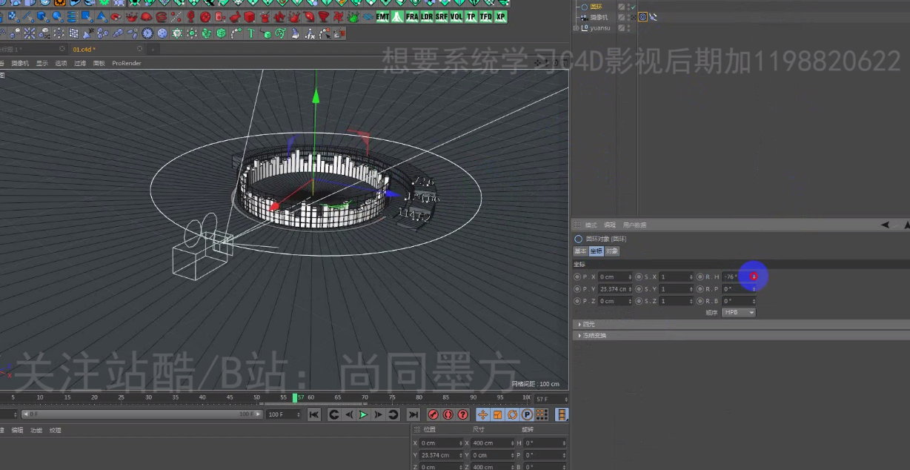Click the EMT emitter icon
Image resolution: width=910 pixels, height=470 pixels.
[x=383, y=16]
